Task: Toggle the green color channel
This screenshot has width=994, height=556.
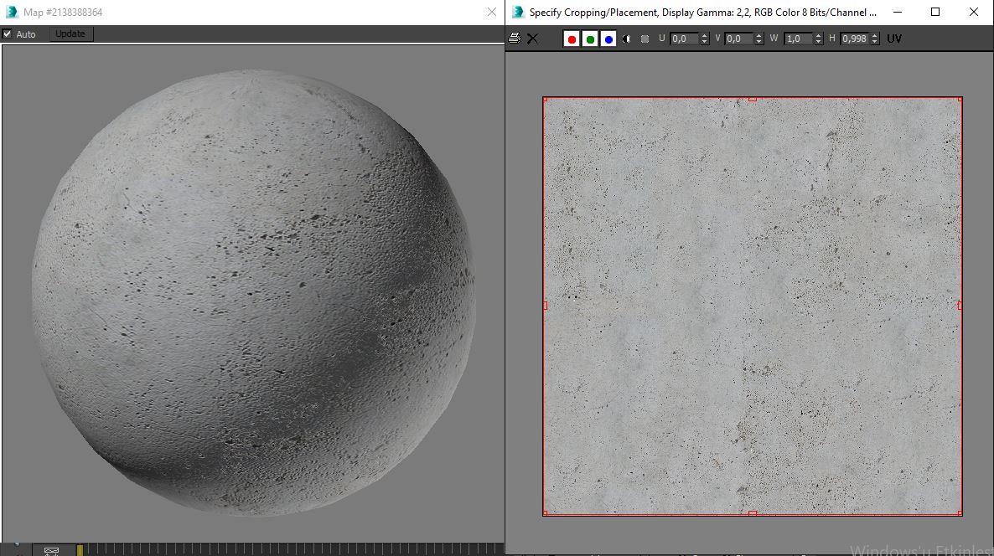Action: (590, 39)
